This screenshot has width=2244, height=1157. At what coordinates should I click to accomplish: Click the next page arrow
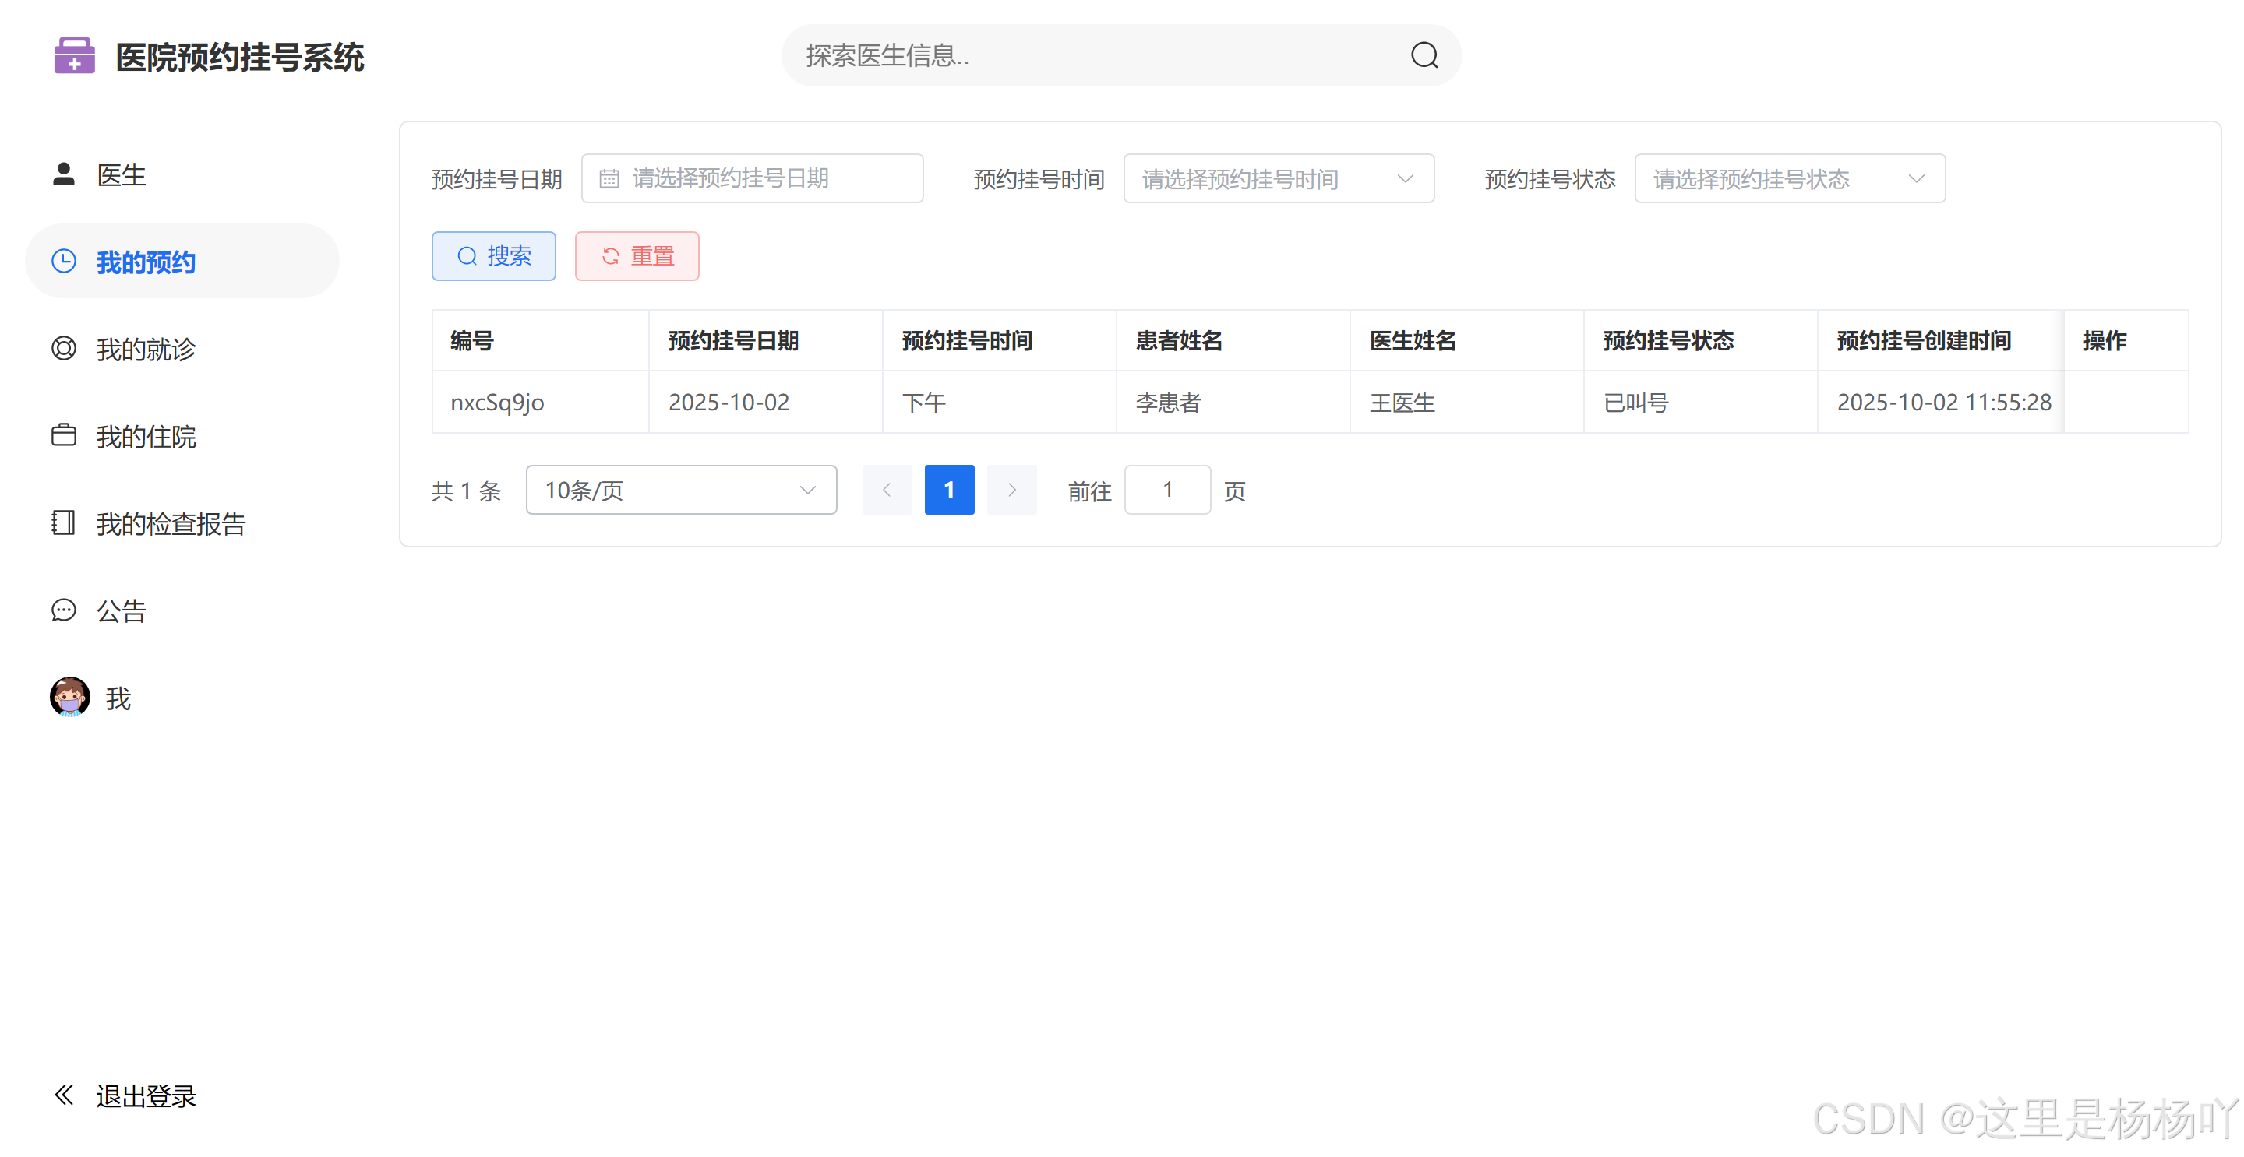pos(1011,491)
